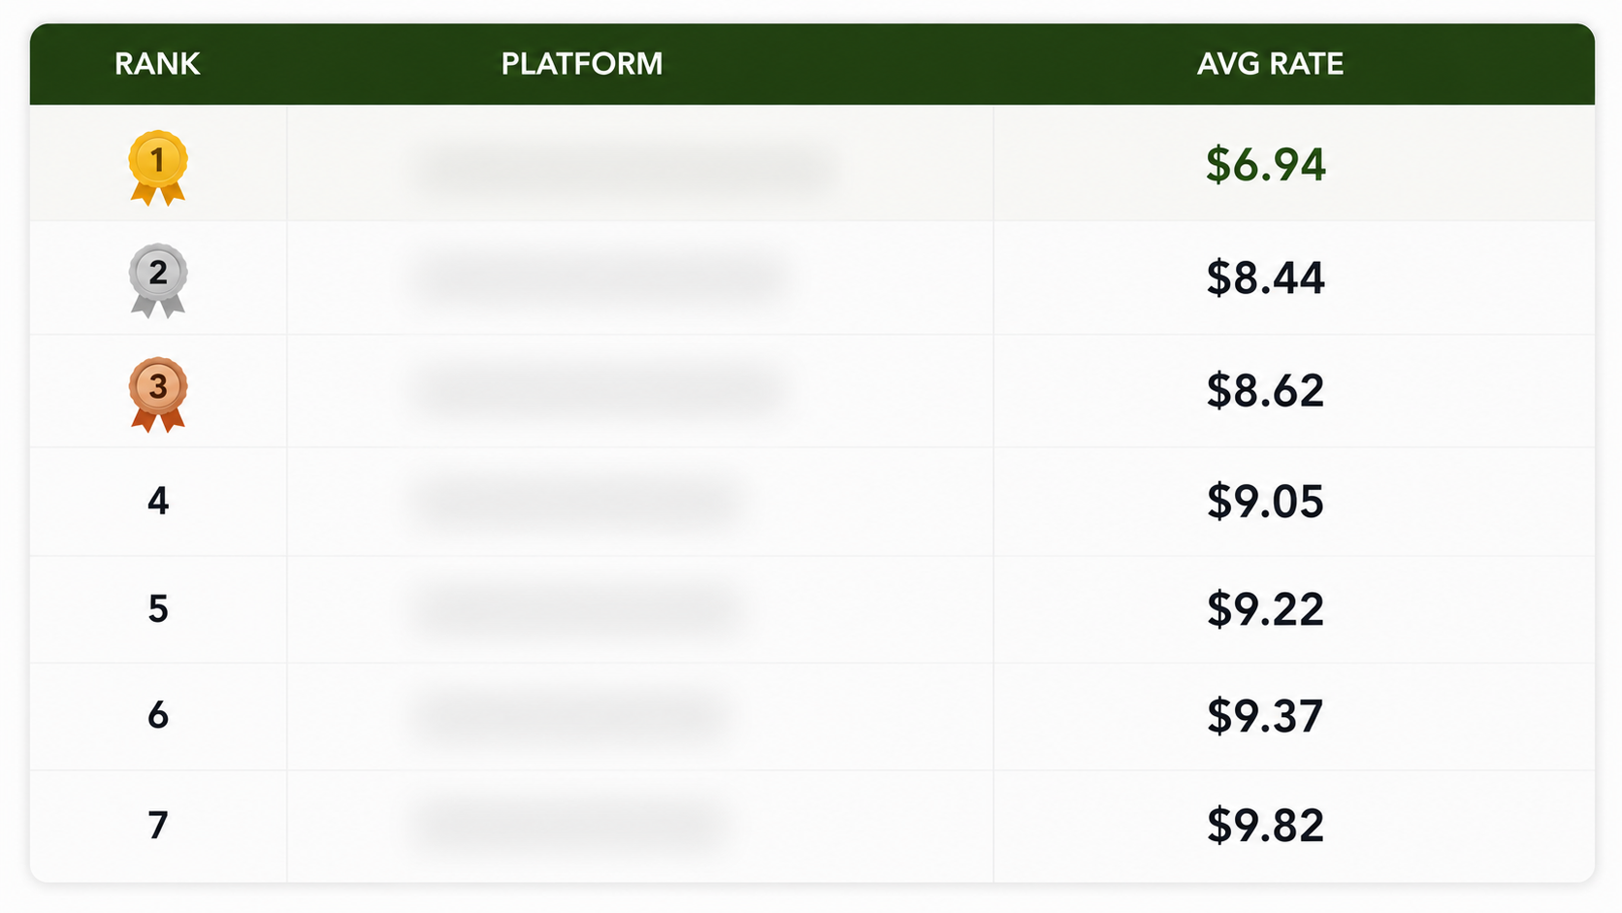Select the $9.82 rate value
1622x913 pixels.
1265,826
